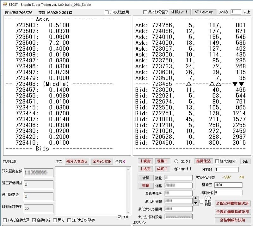Click the single white triangle marker in 723465 row
This screenshot has height=226, width=253.
(x=189, y=84)
